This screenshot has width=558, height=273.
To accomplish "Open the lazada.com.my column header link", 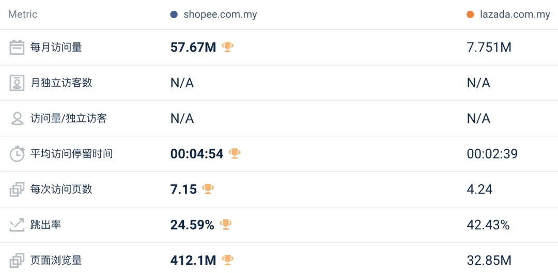I will click(514, 14).
